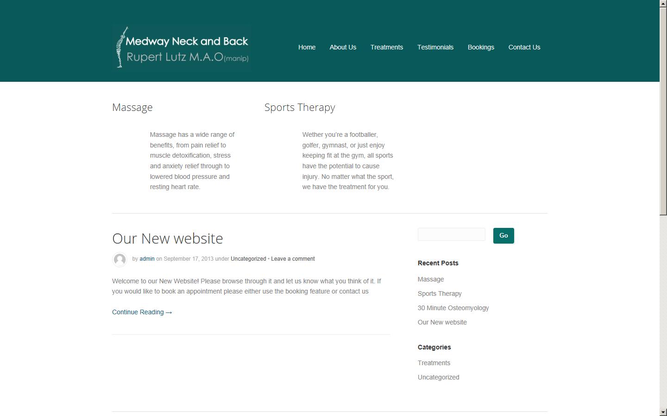Click Leave a comment on the post
Image resolution: width=667 pixels, height=416 pixels.
[293, 259]
